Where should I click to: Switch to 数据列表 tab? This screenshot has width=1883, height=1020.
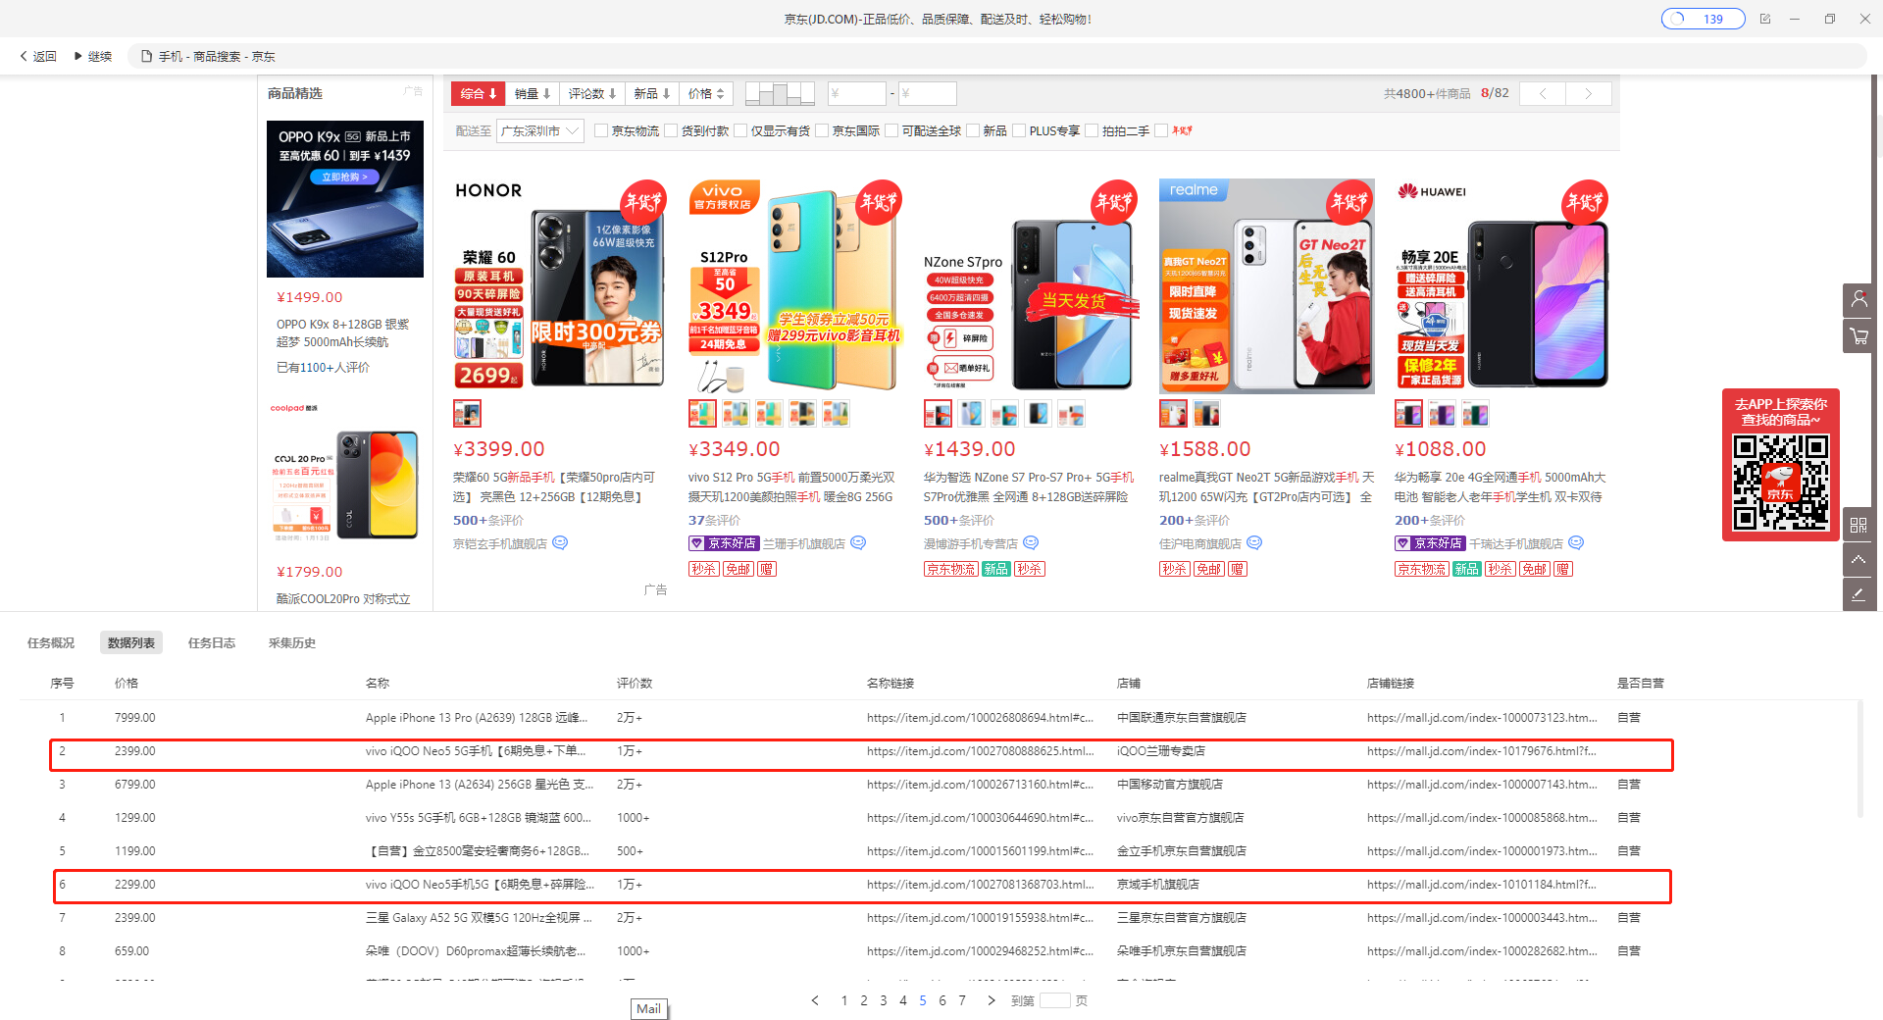tap(131, 643)
